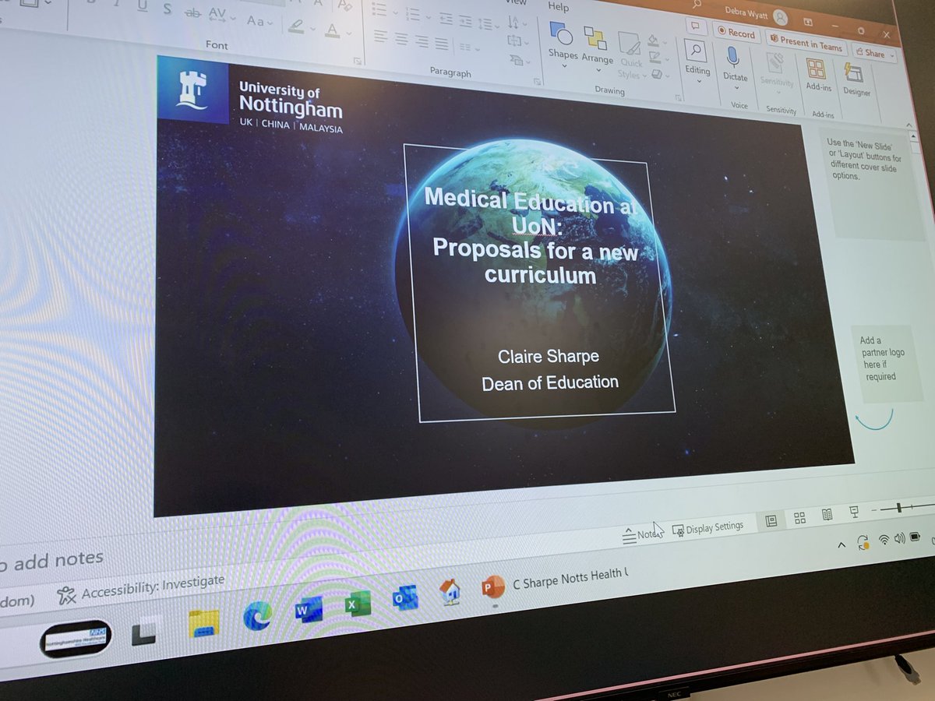Open File Explorer from taskbar
The height and width of the screenshot is (701, 935).
point(203,624)
